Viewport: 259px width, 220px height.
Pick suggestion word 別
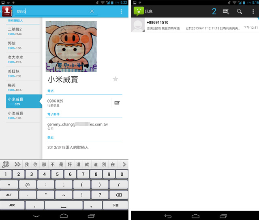coord(104,164)
